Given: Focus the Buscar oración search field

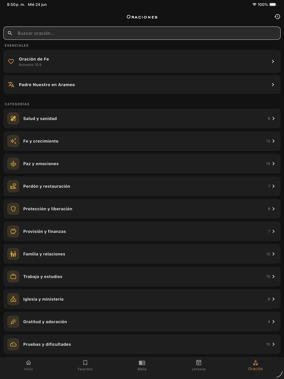Looking at the screenshot, I should click(142, 33).
